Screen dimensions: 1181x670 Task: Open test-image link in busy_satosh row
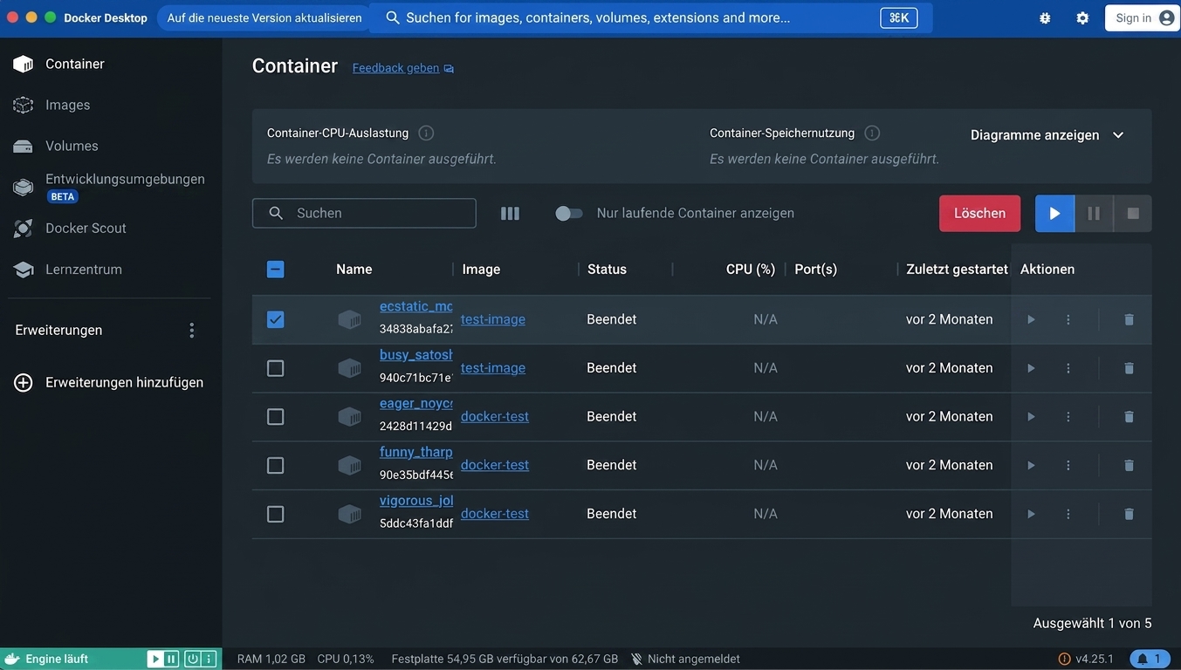coord(493,368)
